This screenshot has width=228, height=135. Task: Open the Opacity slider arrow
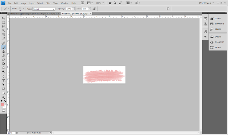pyautogui.click(x=73, y=9)
